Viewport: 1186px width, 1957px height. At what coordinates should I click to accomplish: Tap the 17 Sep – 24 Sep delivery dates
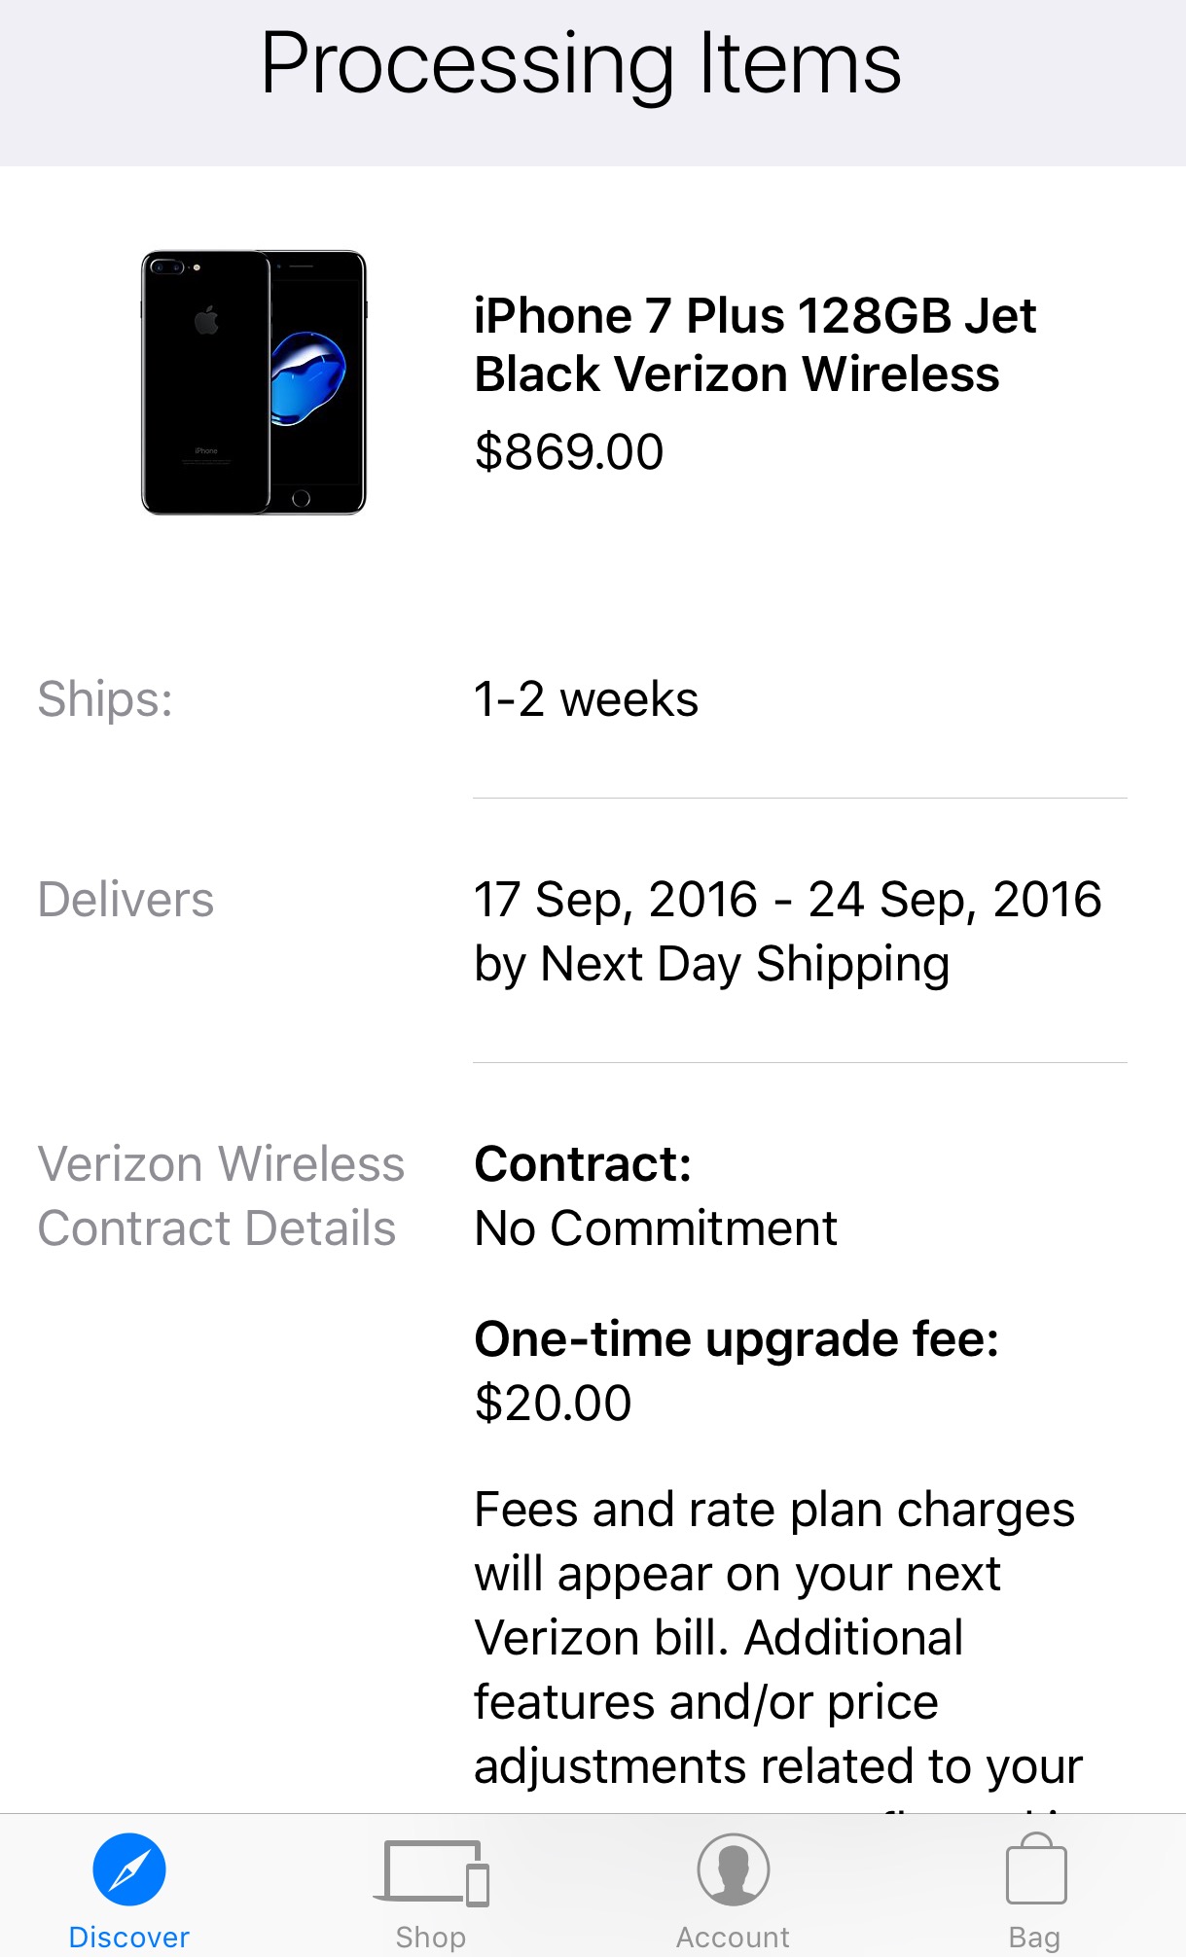[787, 899]
